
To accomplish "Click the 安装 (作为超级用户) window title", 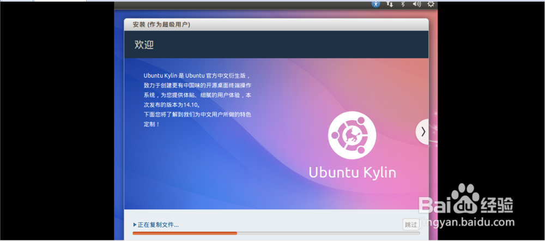I will 161,25.
